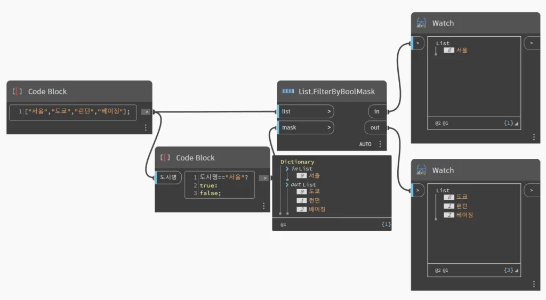Click the List.FilterByBoolMask node icon
The width and height of the screenshot is (546, 300).
click(287, 91)
